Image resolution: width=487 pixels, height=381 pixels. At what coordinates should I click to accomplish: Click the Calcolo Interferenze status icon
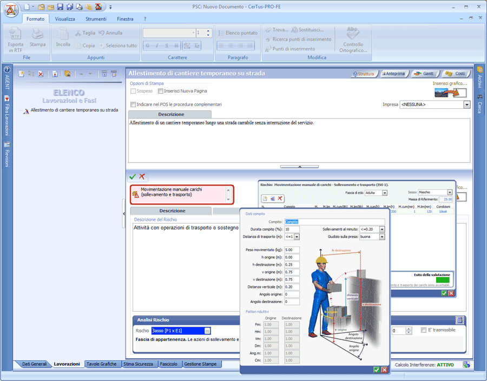[x=466, y=365]
